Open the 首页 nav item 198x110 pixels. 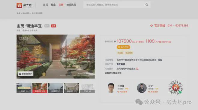tap(46, 5)
